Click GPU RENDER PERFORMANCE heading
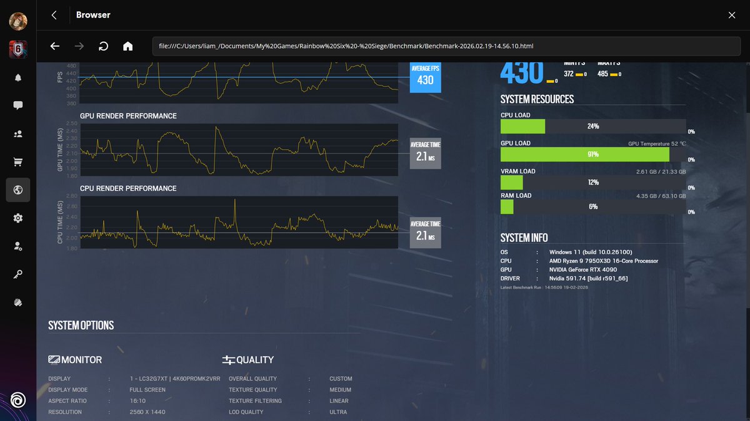 128,116
